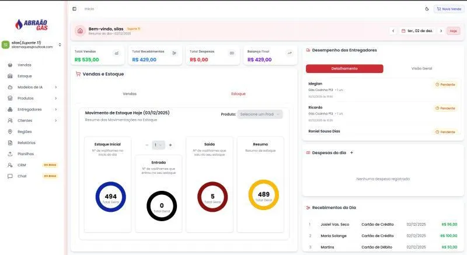Click the Total Recebimentos card icon
This screenshot has width=467, height=255.
174,53
